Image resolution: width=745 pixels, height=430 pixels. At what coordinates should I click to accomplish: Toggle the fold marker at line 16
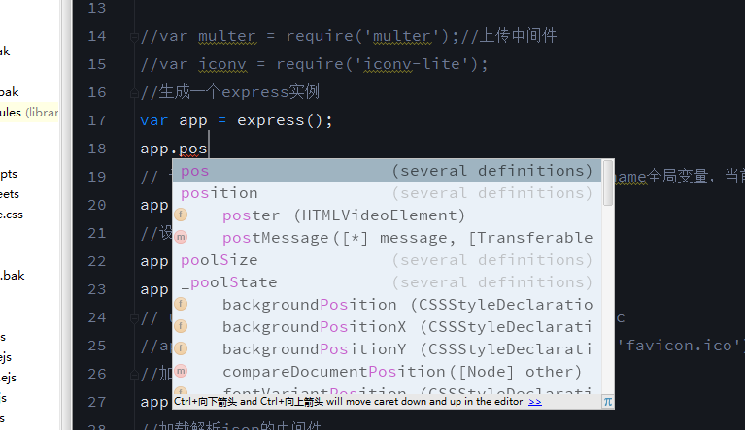134,93
